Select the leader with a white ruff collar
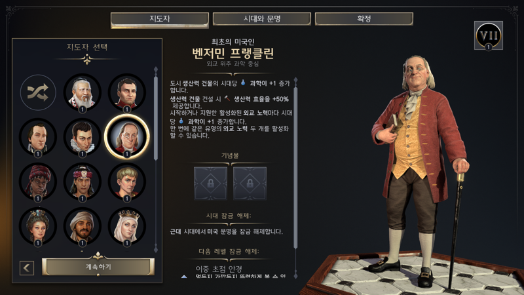 [x=83, y=137]
